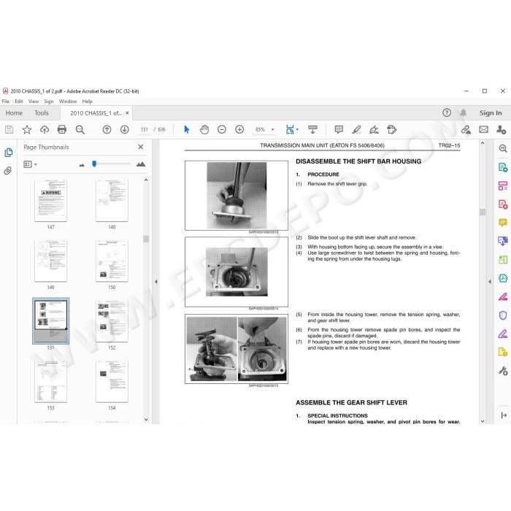Upload file to cloud icon

[45, 130]
